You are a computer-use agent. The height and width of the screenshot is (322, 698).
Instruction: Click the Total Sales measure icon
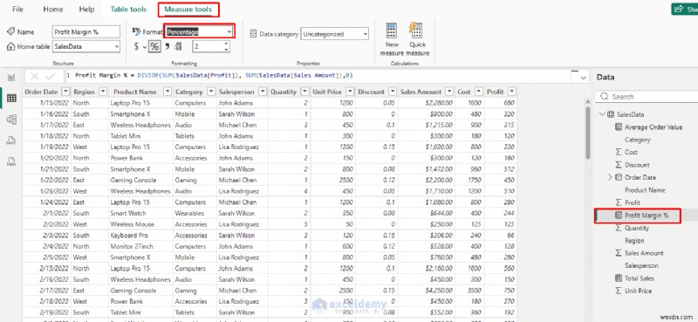tap(619, 277)
